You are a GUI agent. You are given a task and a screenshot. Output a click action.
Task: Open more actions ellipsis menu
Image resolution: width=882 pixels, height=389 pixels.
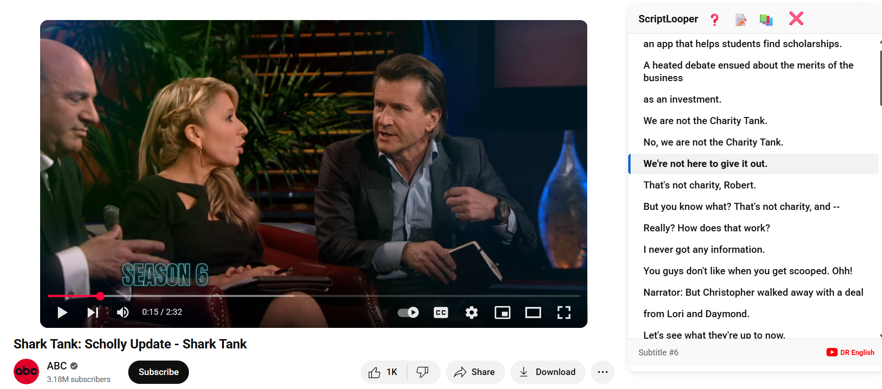[x=603, y=372]
